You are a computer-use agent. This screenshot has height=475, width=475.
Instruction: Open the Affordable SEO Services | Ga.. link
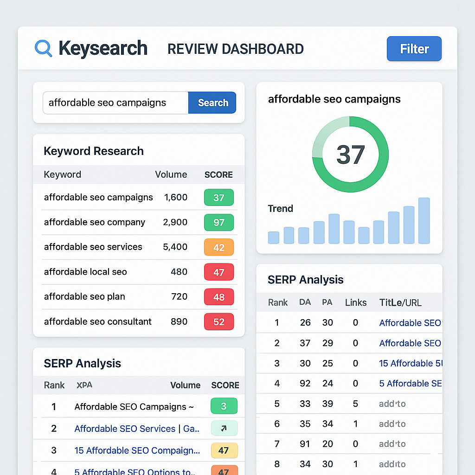pyautogui.click(x=137, y=428)
